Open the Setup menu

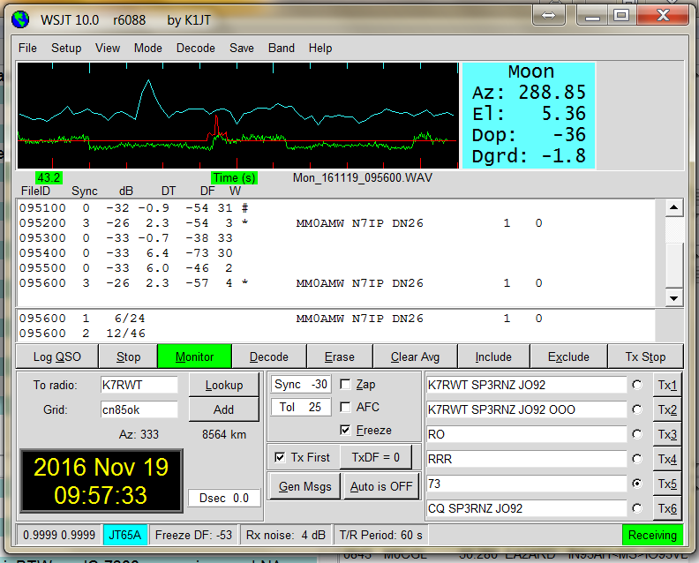pos(66,49)
